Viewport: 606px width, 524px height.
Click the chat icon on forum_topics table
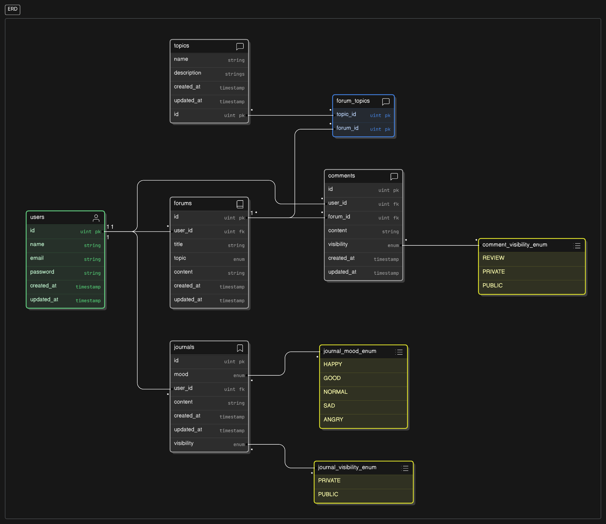pyautogui.click(x=386, y=101)
